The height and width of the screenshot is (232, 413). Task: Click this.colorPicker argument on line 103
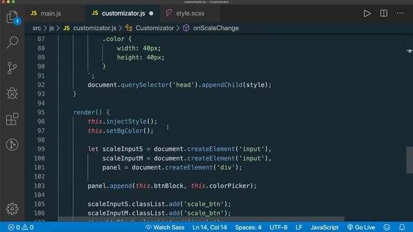pyautogui.click(x=220, y=186)
